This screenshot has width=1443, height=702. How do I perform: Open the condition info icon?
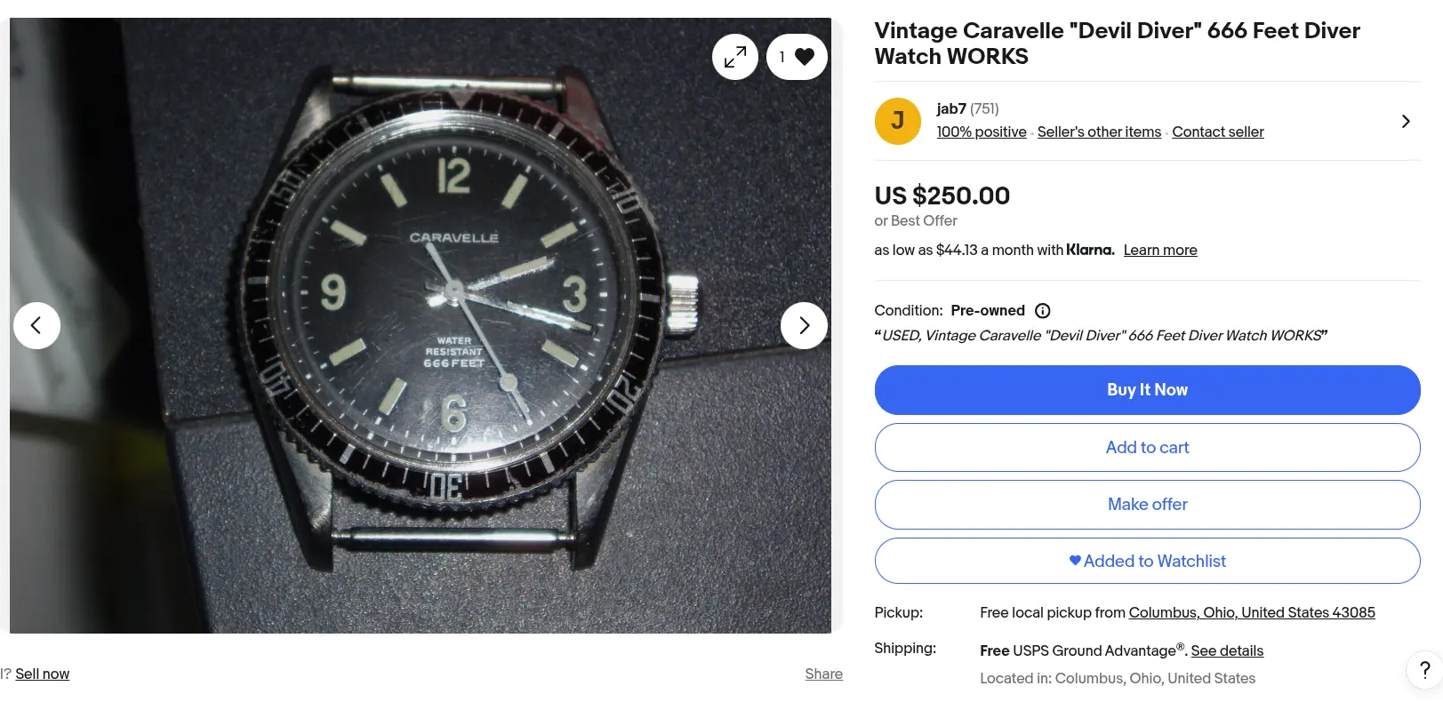pos(1043,311)
